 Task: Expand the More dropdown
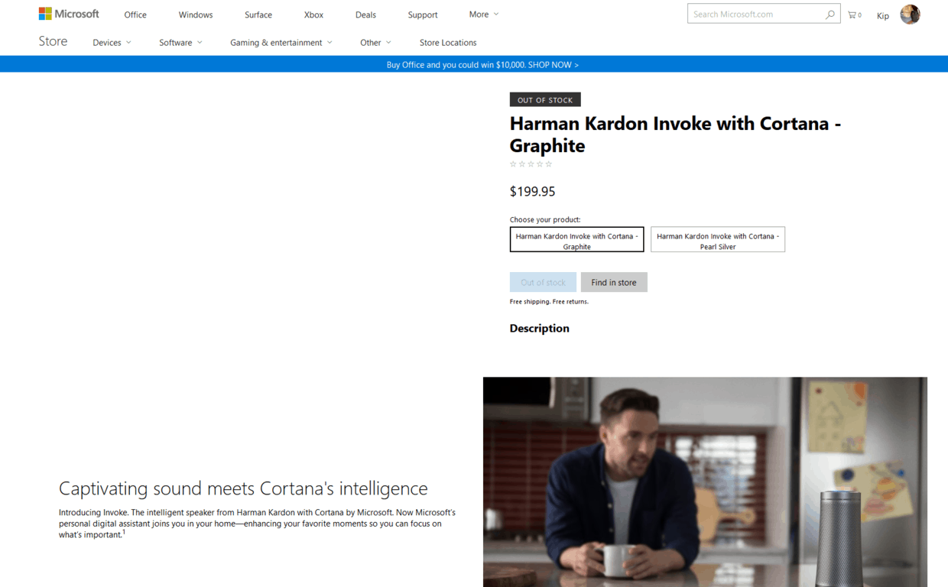[x=484, y=14]
